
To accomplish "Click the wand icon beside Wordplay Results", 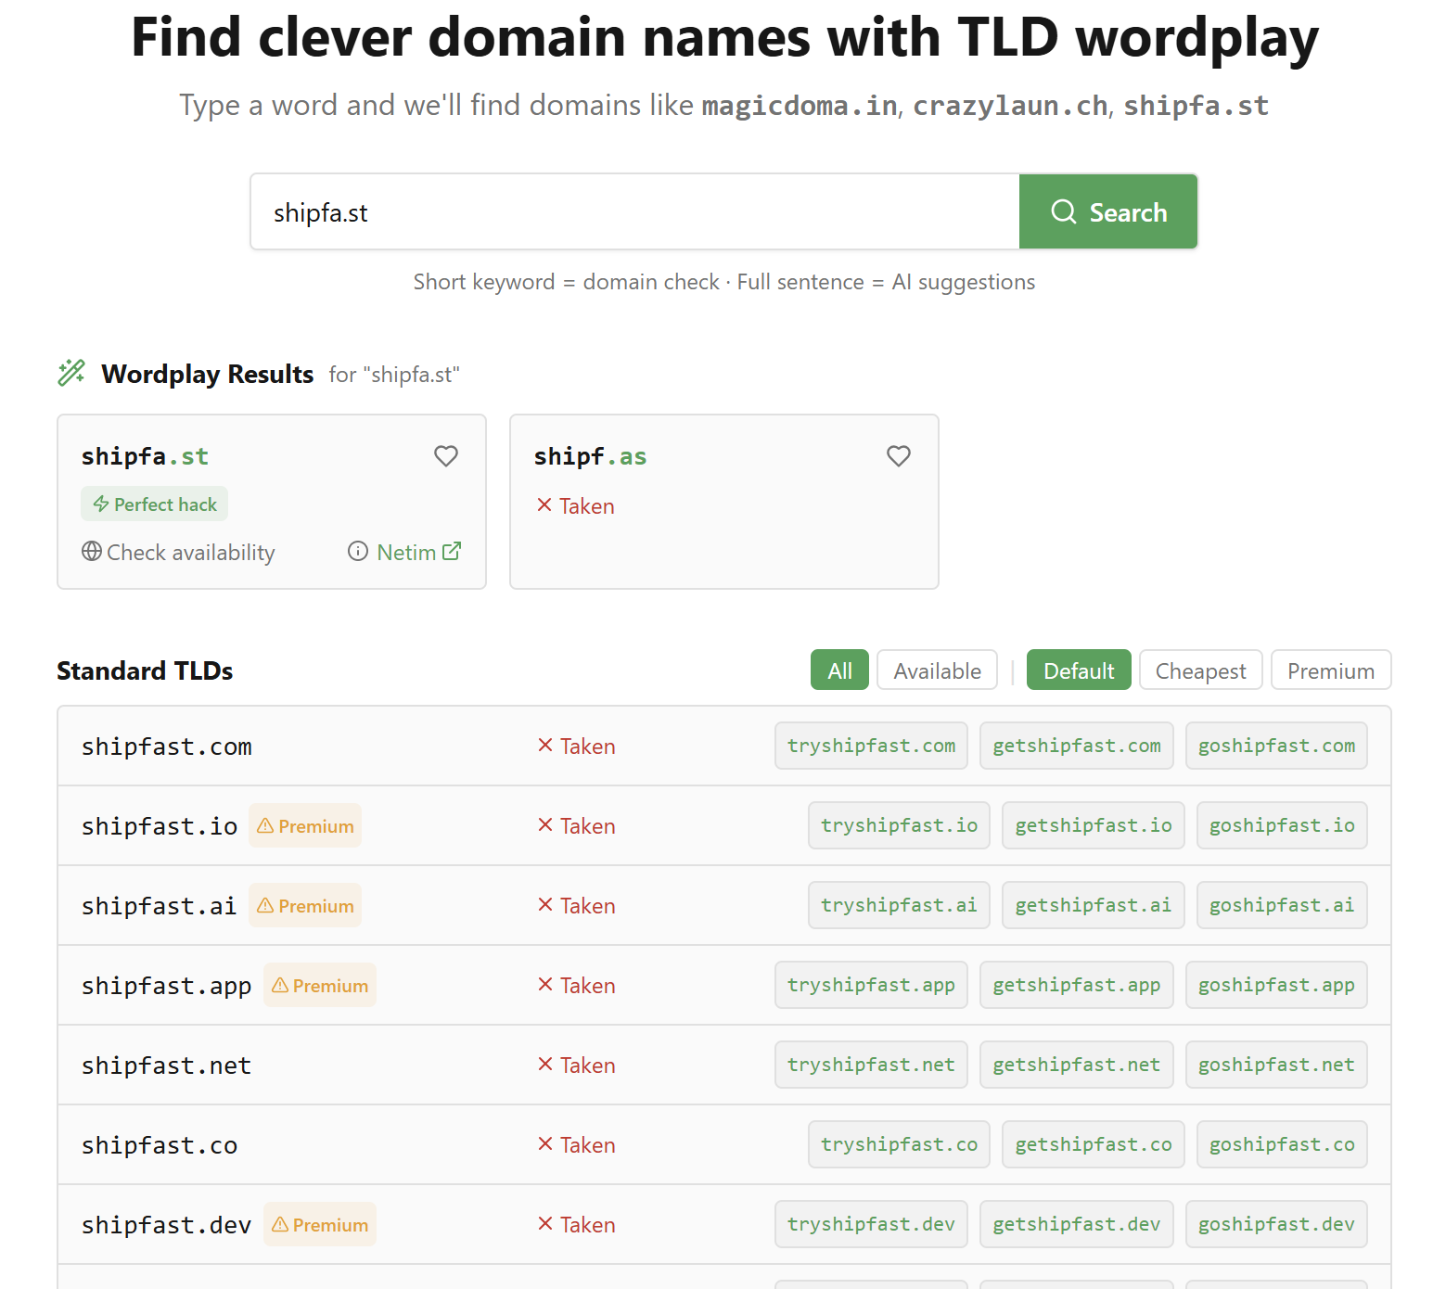I will (71, 373).
